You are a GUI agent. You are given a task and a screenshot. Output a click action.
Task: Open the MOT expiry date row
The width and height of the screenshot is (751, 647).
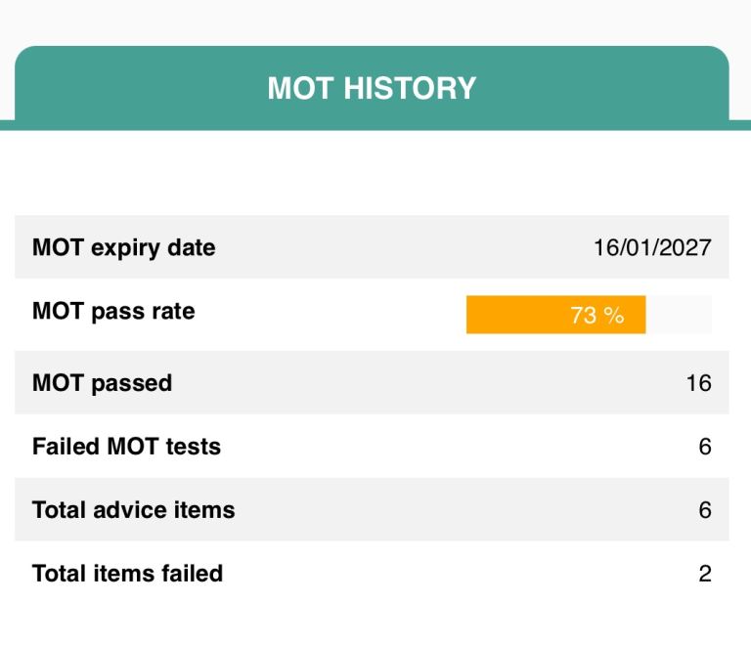tap(391, 247)
